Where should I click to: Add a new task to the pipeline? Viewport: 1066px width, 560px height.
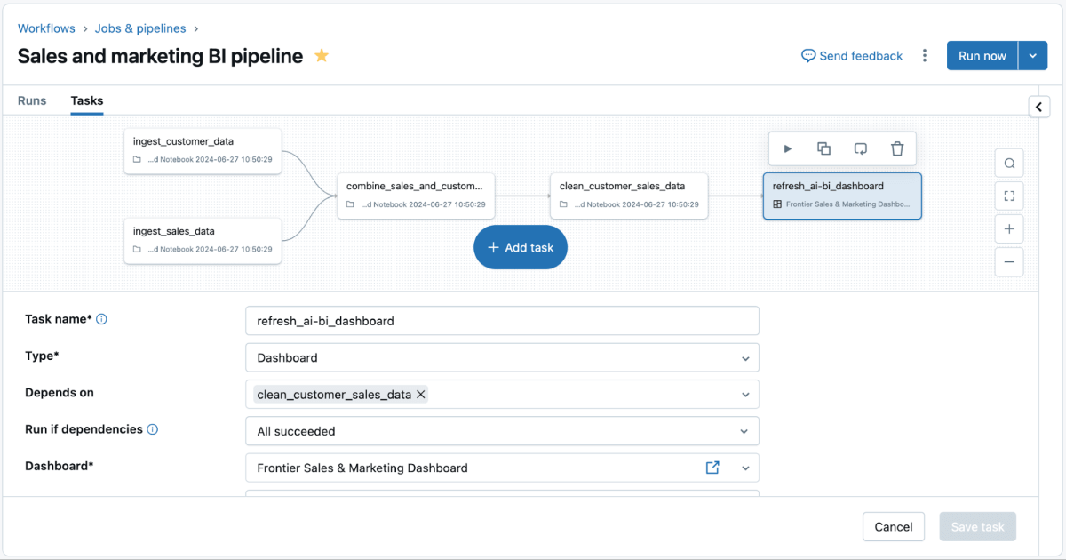(520, 247)
